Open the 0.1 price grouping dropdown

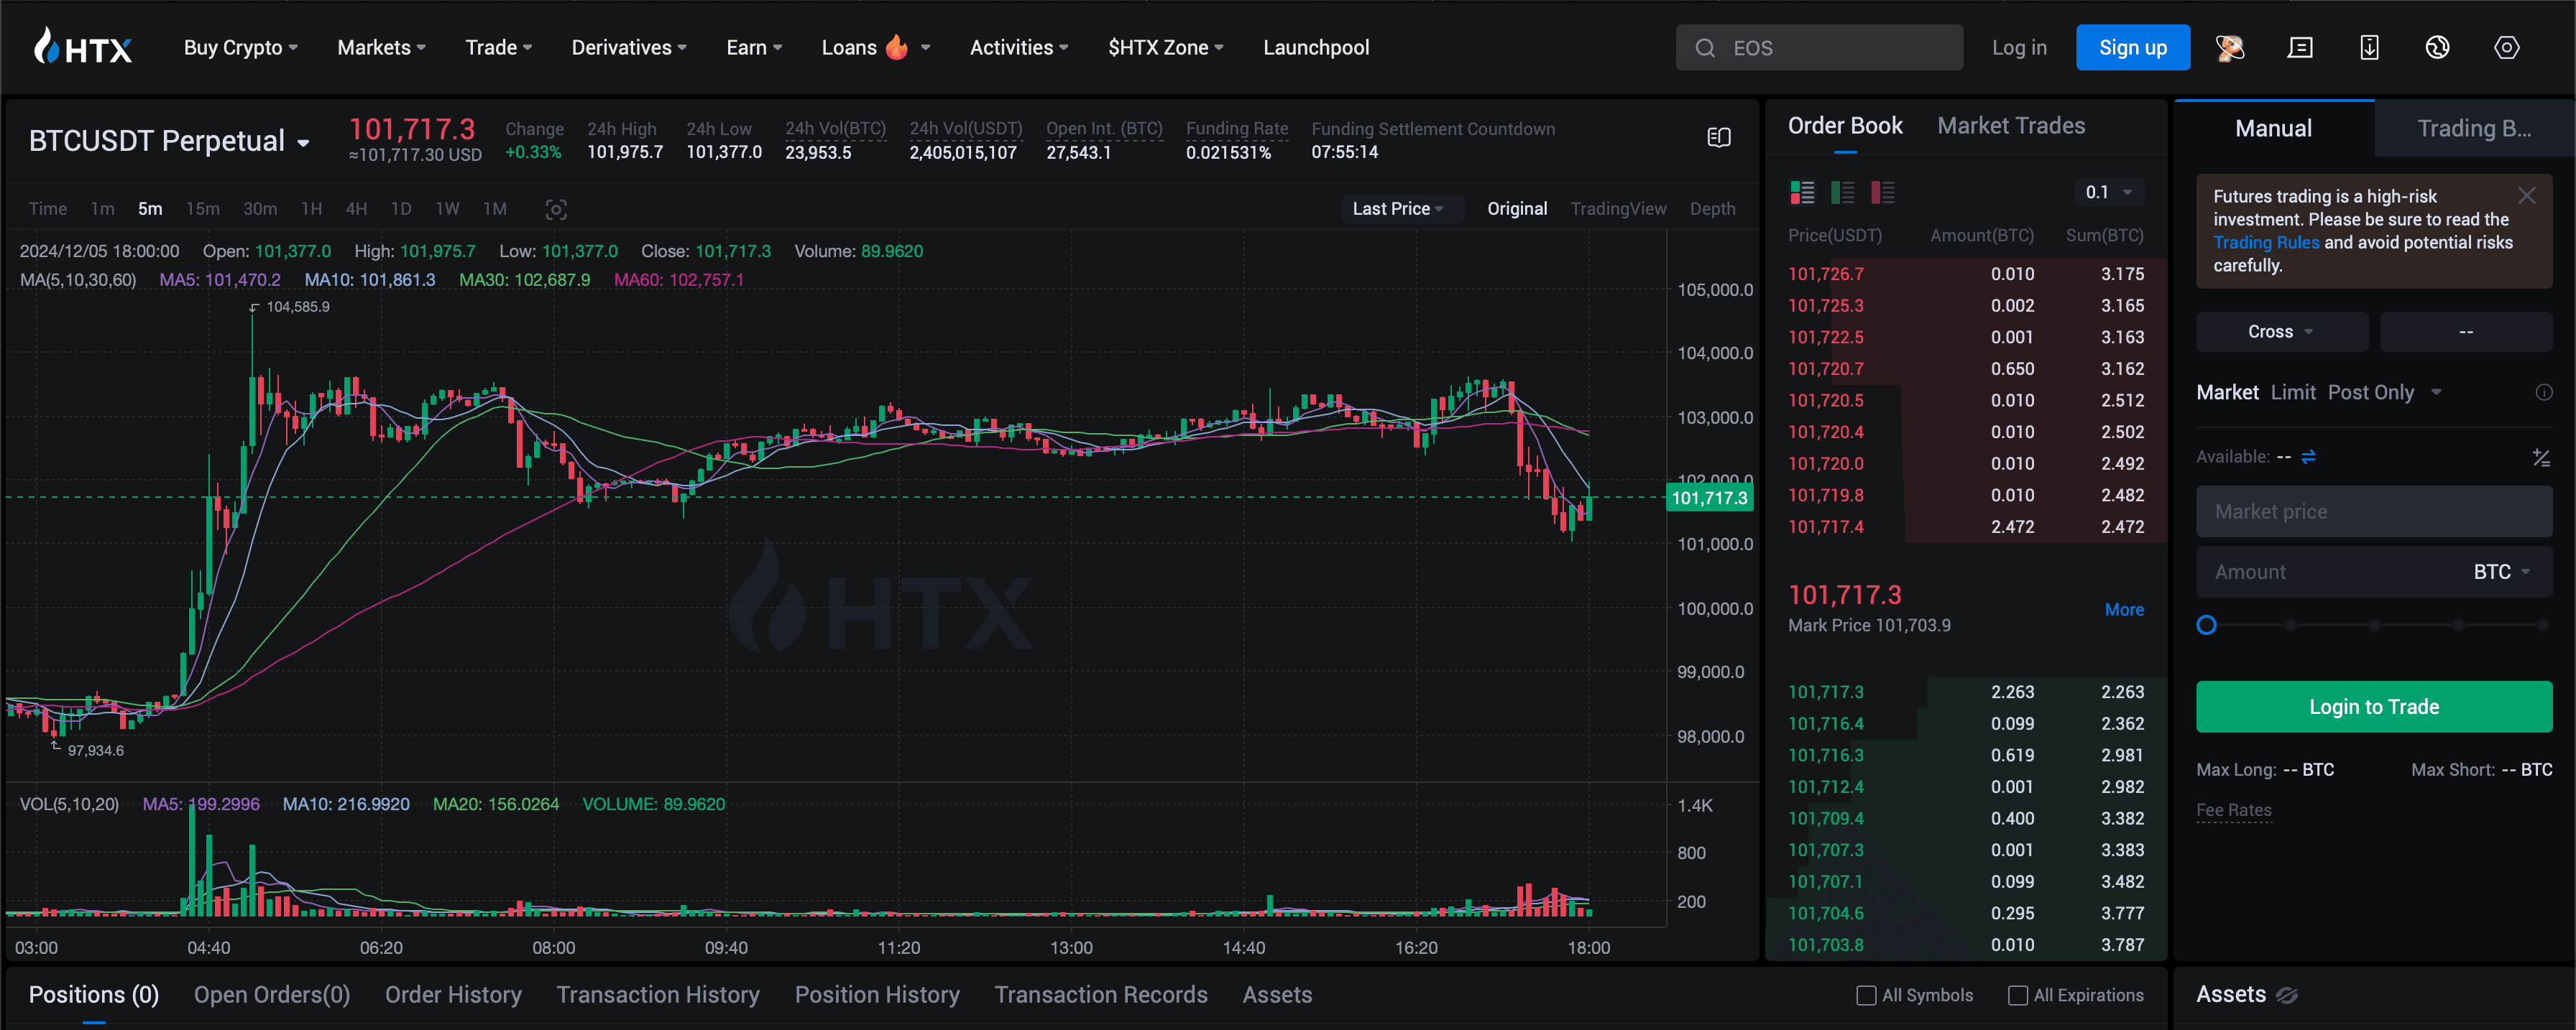coord(2107,192)
